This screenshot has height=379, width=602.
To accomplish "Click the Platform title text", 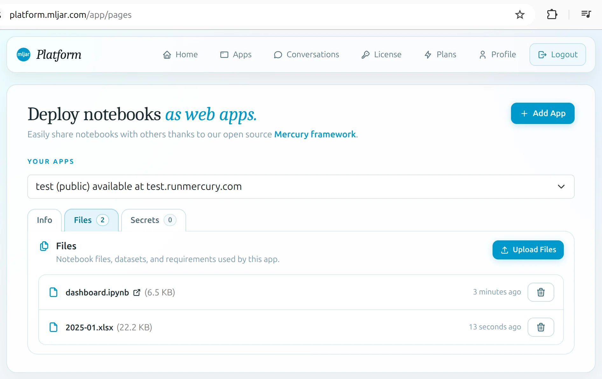I will pos(59,55).
